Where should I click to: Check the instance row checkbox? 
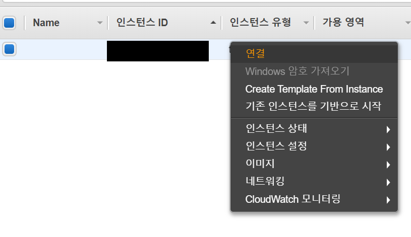click(x=9, y=49)
